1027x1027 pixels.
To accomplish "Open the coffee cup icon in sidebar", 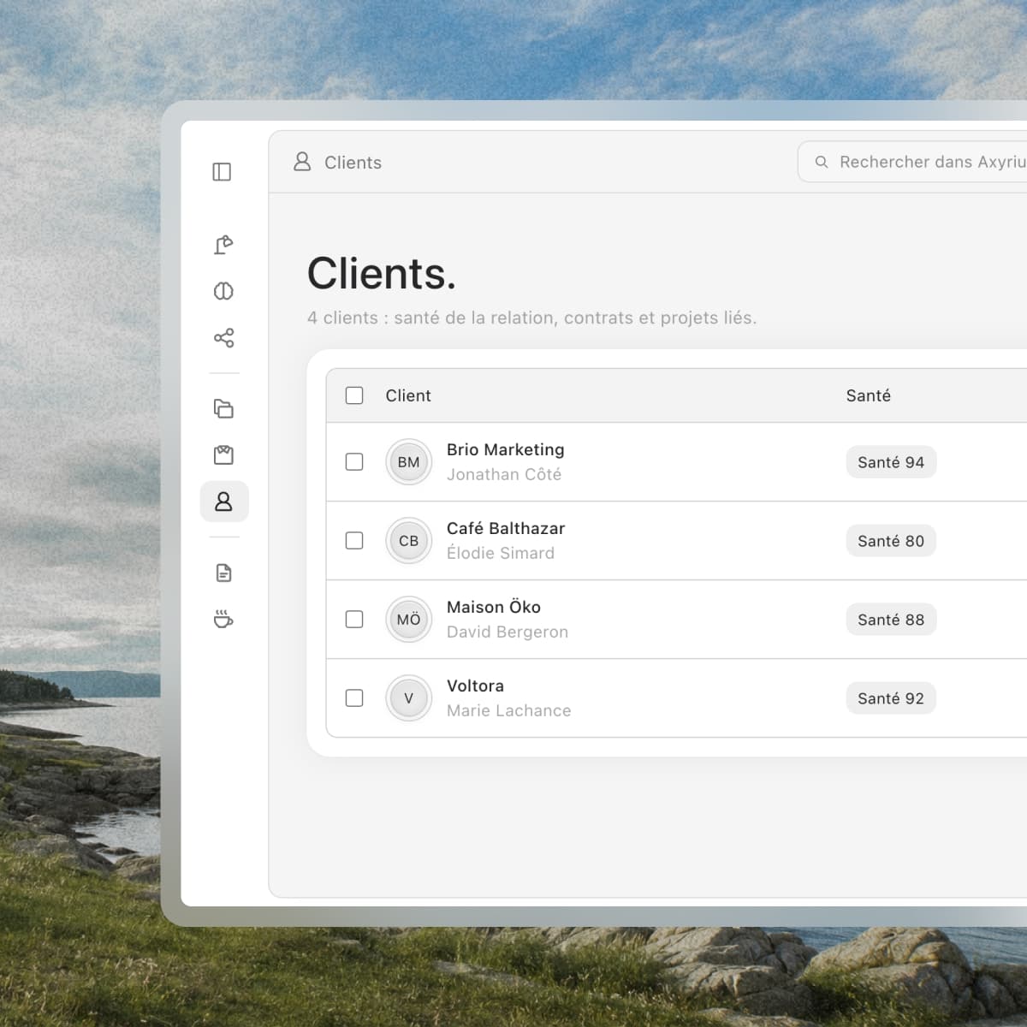I will pyautogui.click(x=223, y=619).
